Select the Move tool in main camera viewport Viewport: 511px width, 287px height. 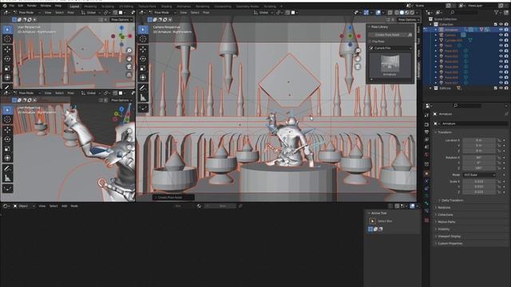(x=143, y=49)
